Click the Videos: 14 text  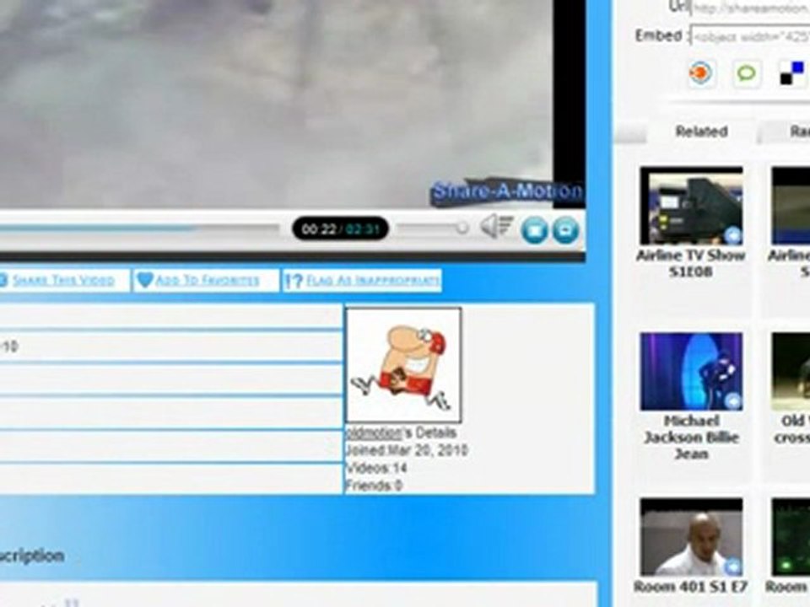point(376,468)
